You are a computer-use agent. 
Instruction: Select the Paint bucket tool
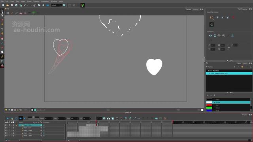tap(2, 34)
